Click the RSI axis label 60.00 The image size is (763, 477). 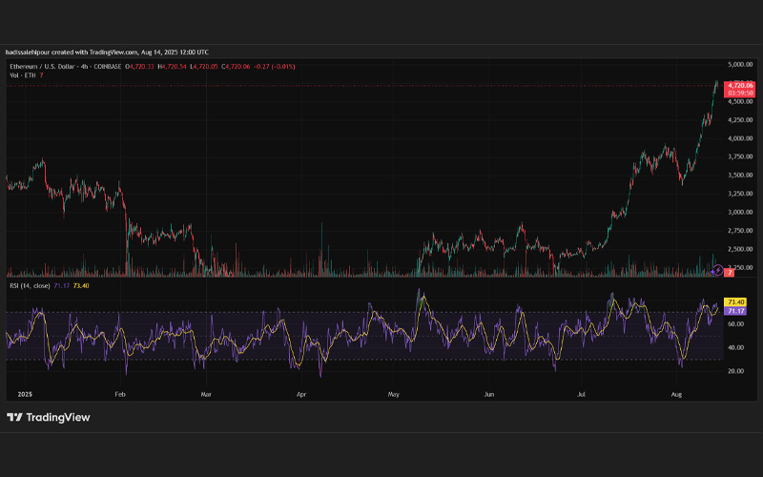coord(735,324)
